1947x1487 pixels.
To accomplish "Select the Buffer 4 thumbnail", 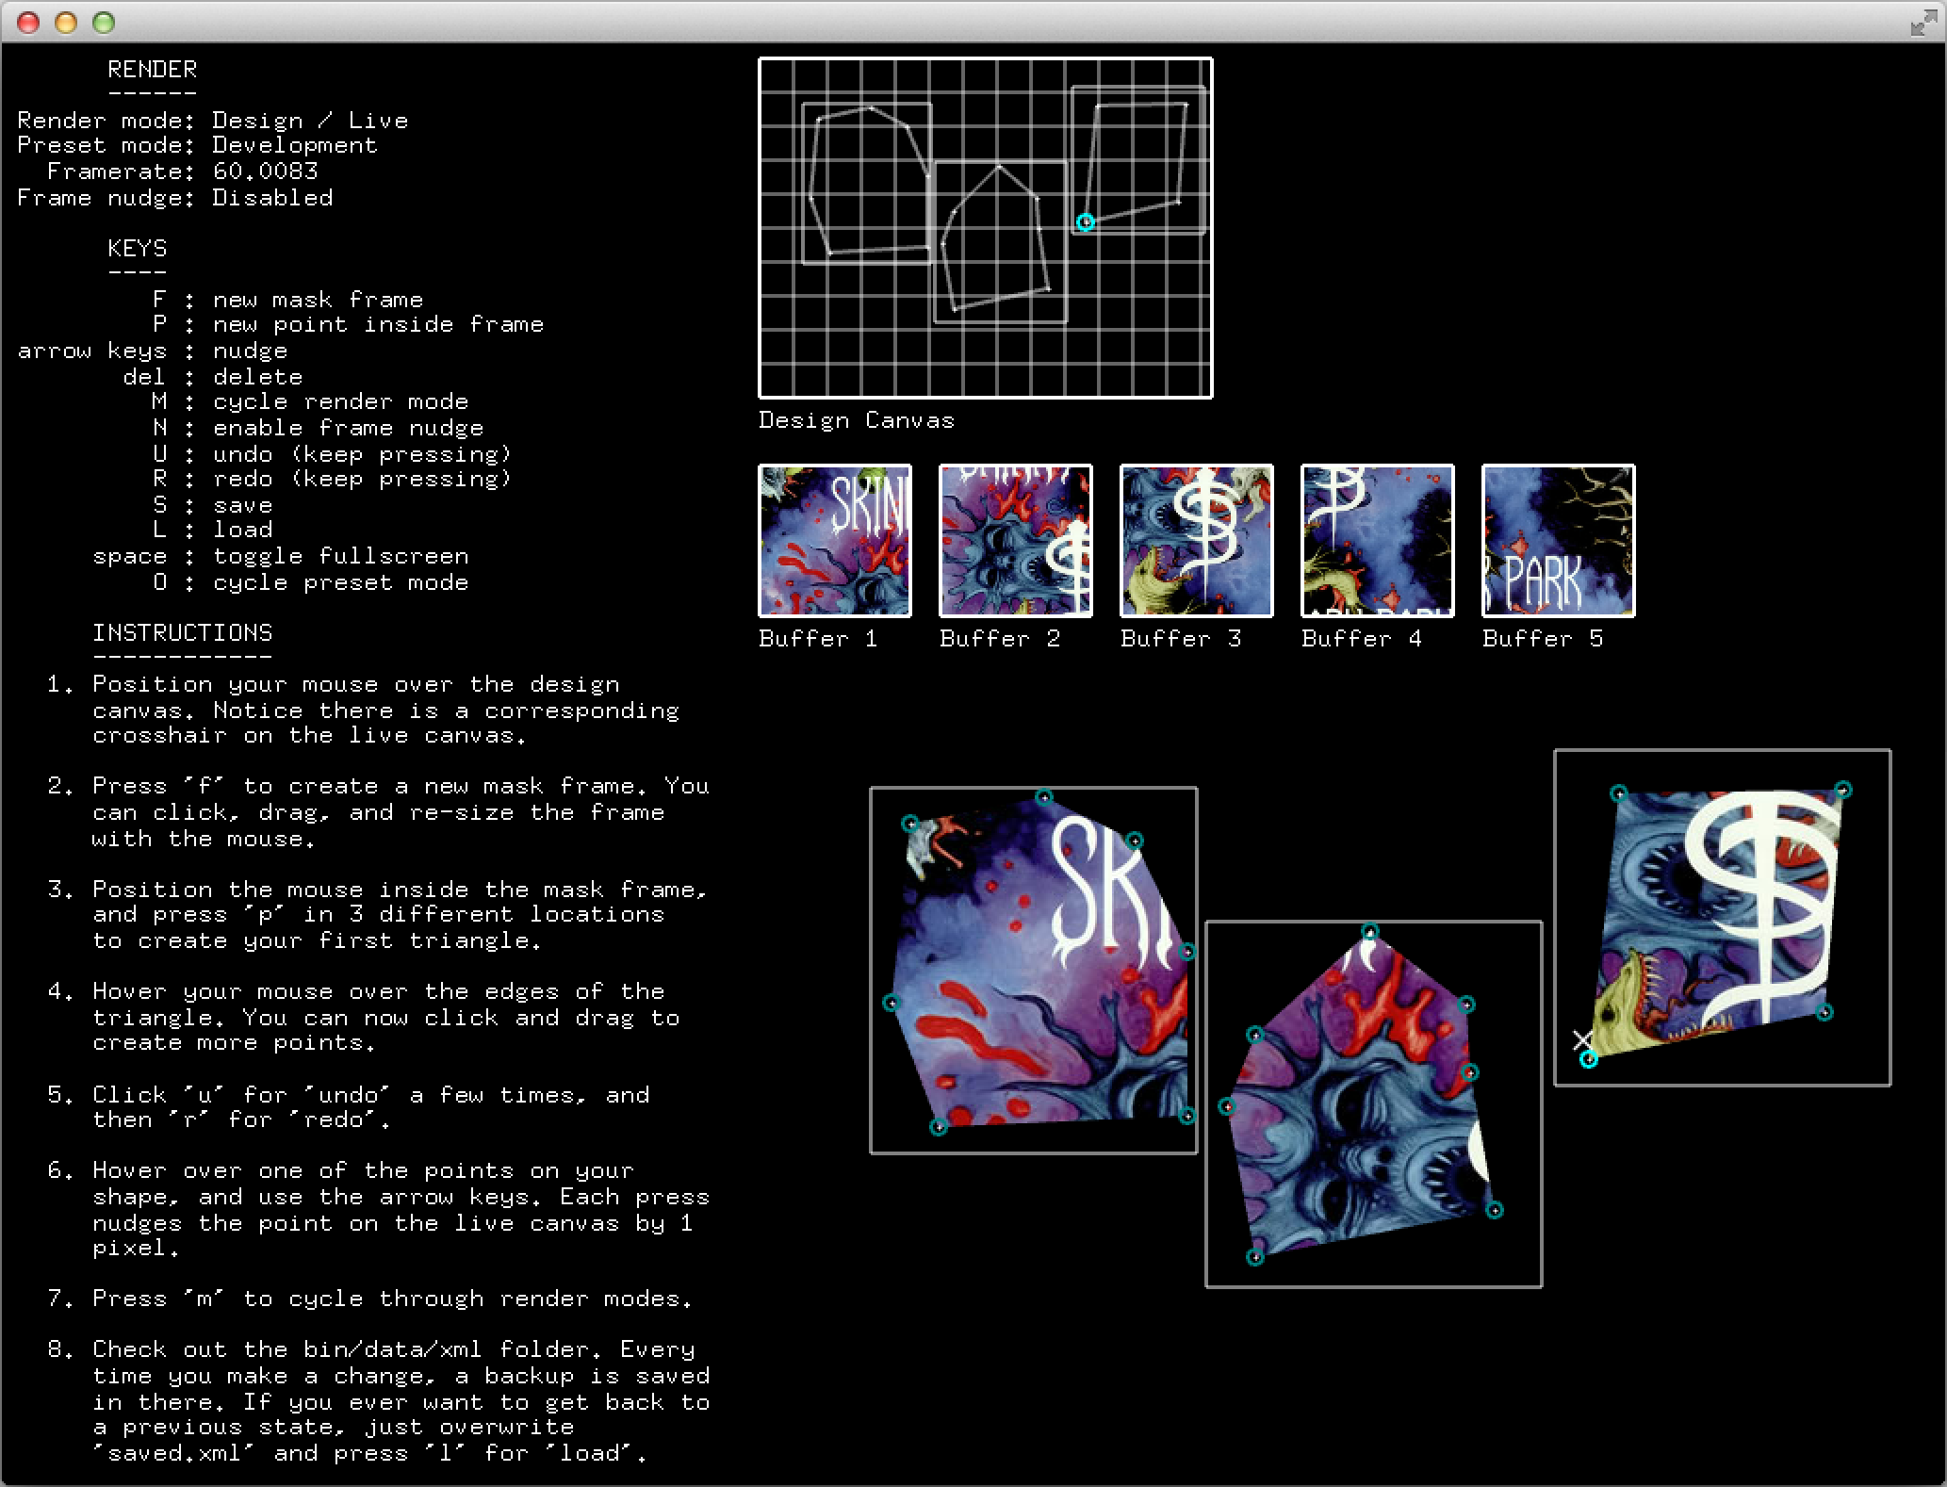I will tap(1378, 541).
